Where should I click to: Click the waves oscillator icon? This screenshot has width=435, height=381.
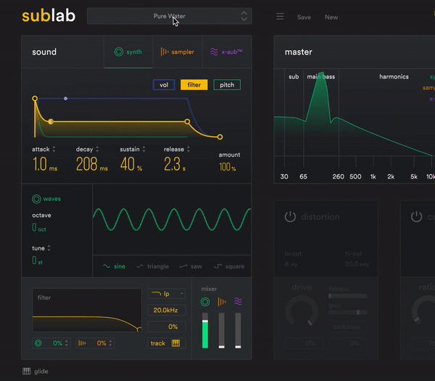pos(36,199)
